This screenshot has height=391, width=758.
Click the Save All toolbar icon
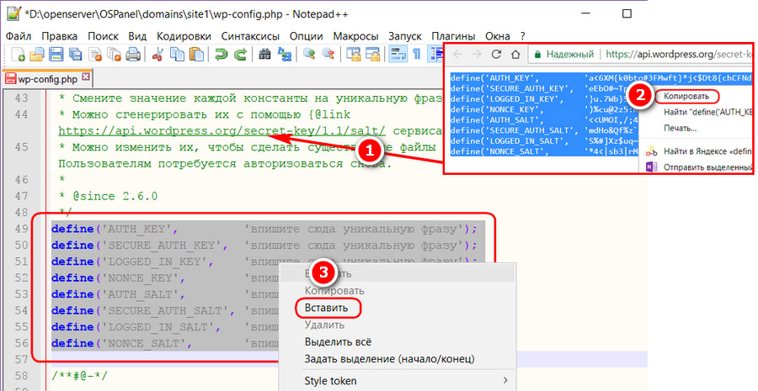point(75,54)
